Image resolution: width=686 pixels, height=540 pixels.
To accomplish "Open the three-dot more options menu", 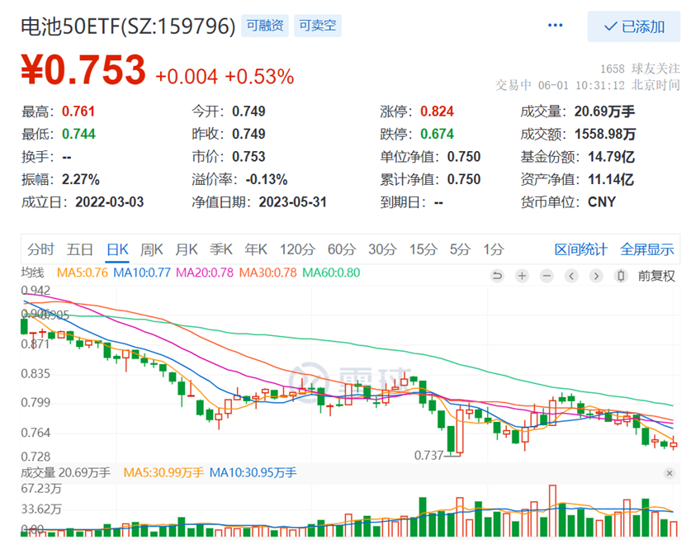I will (556, 26).
